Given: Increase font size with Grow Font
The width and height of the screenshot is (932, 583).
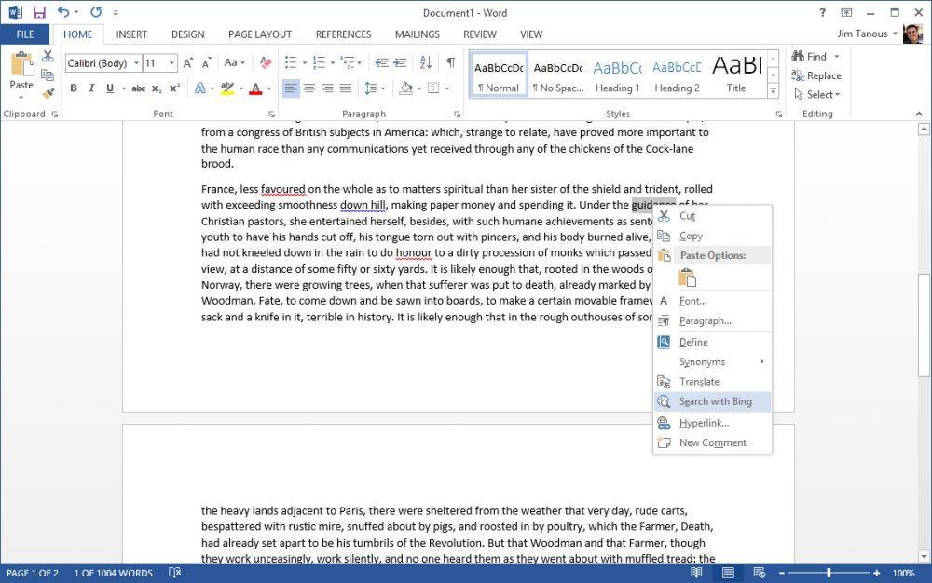Looking at the screenshot, I should click(x=188, y=63).
